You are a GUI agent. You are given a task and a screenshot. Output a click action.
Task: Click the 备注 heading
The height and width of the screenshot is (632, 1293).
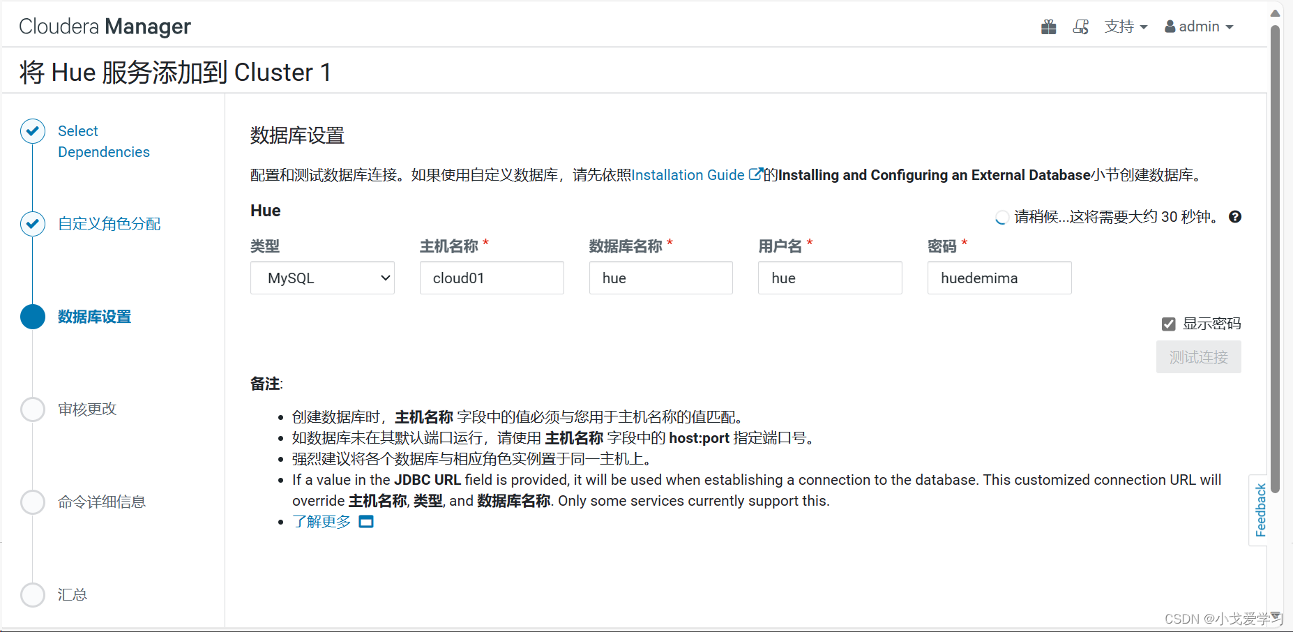266,384
